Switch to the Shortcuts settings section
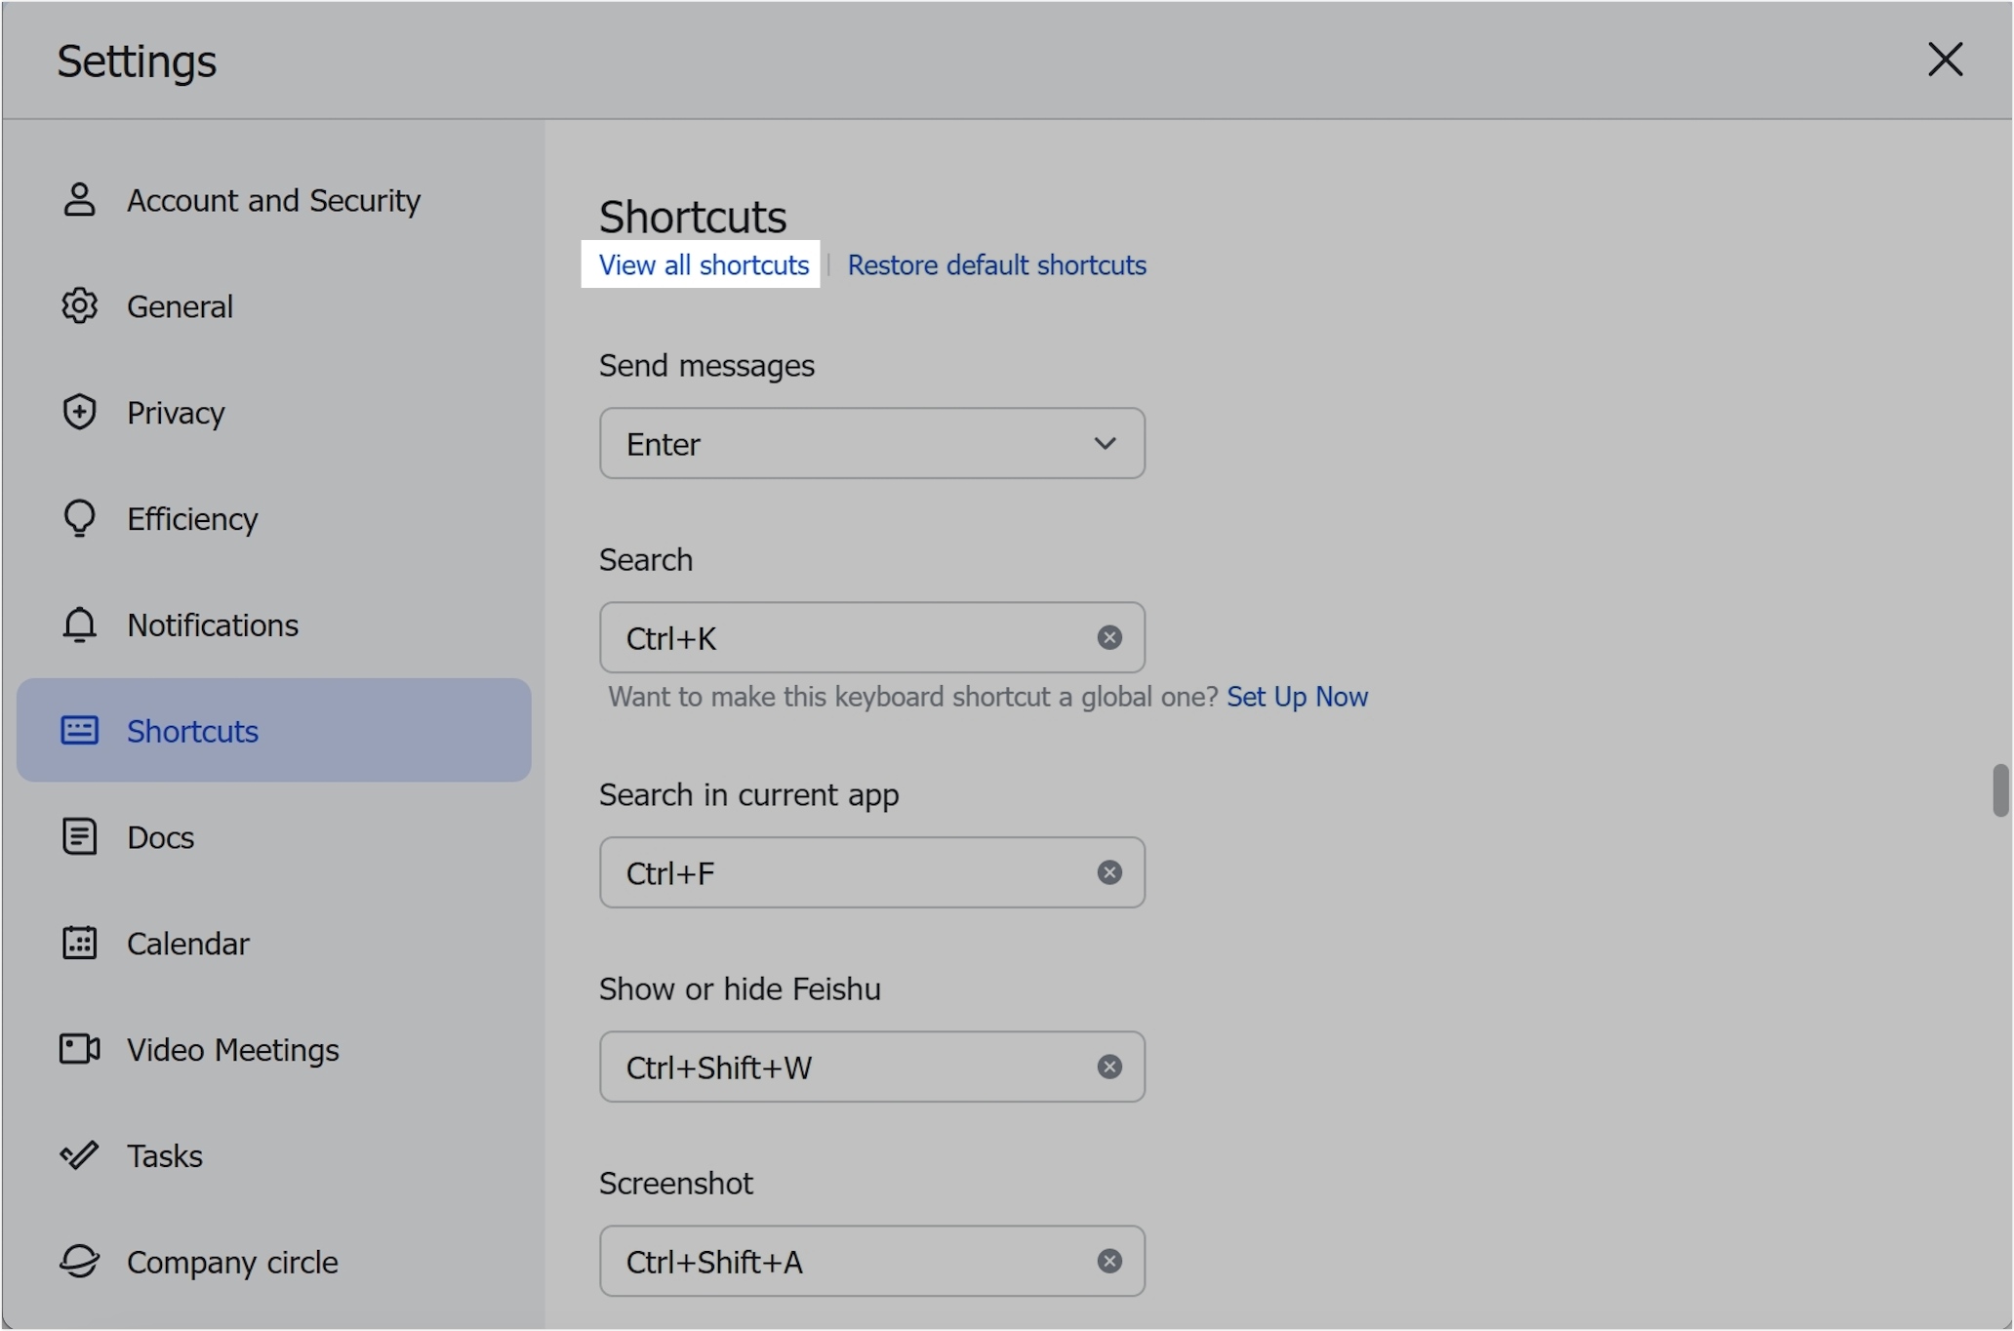Viewport: 2014px width, 1331px height. [x=193, y=731]
